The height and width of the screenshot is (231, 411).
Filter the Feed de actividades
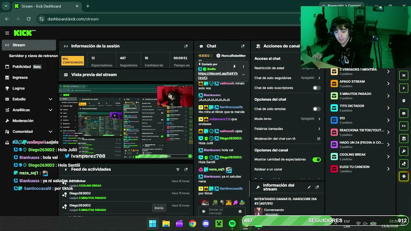[x=178, y=169]
